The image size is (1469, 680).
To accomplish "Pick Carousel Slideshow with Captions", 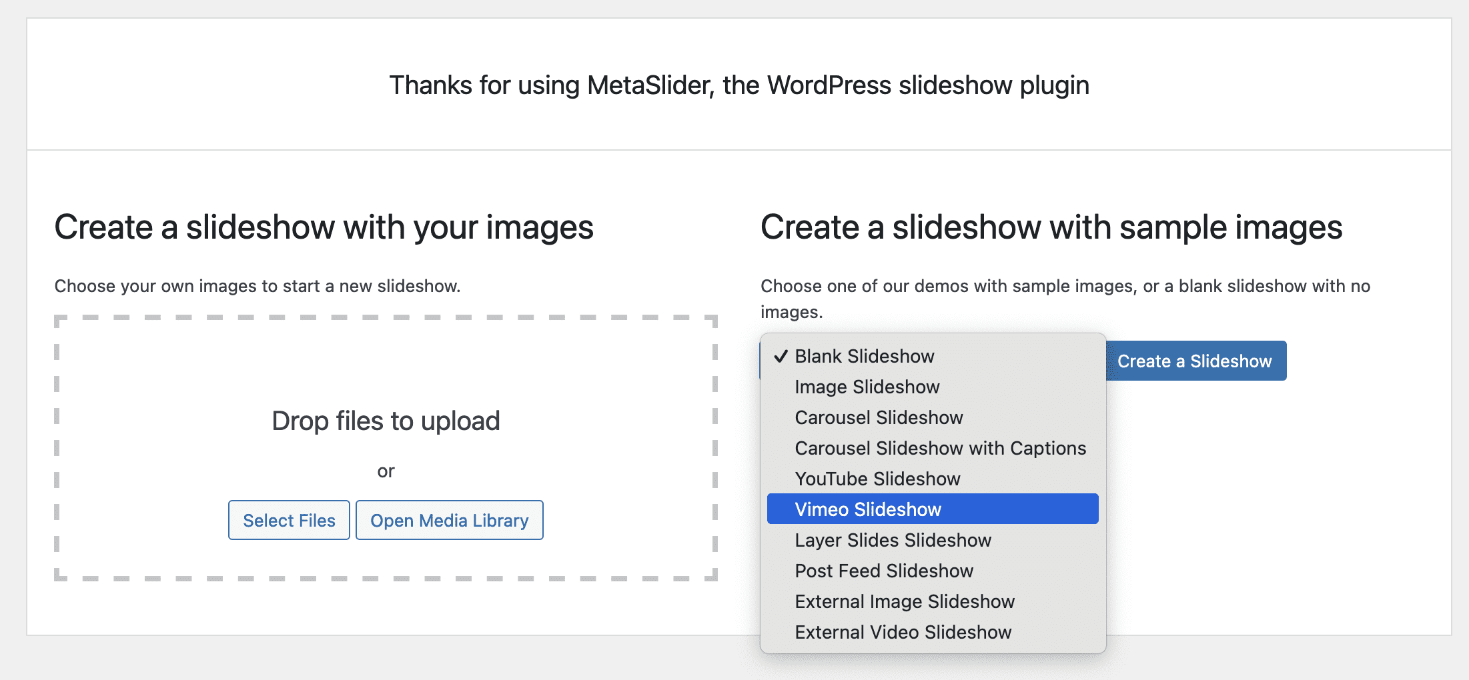I will pos(940,448).
